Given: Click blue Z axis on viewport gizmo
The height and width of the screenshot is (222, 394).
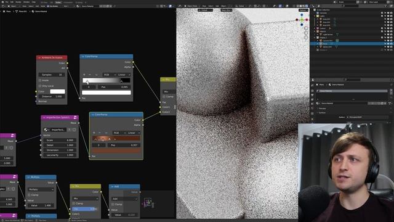Looking at the screenshot, I should (302, 15).
